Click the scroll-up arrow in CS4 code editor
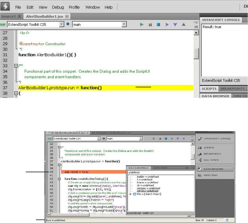This screenshot has width=248, height=223. pyautogui.click(x=192, y=144)
